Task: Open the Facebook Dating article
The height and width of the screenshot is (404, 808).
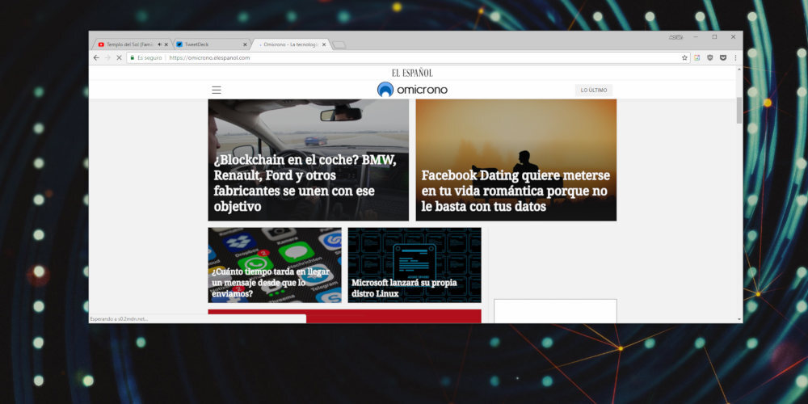Action: pyautogui.click(x=516, y=160)
